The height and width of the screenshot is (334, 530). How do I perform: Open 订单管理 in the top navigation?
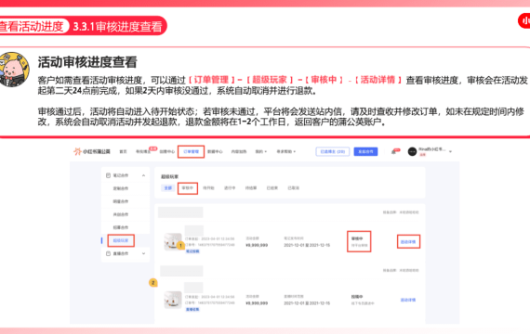[191, 152]
